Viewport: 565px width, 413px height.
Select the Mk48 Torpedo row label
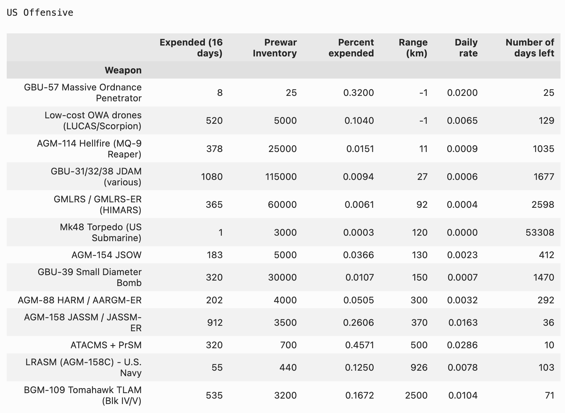(100, 232)
